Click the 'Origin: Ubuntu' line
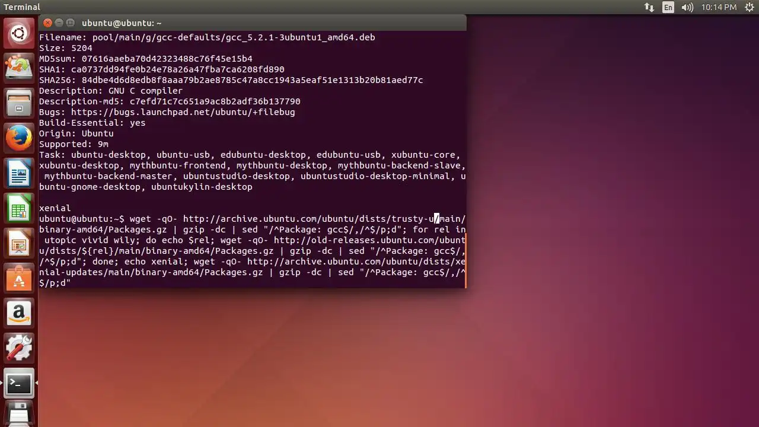 click(76, 133)
